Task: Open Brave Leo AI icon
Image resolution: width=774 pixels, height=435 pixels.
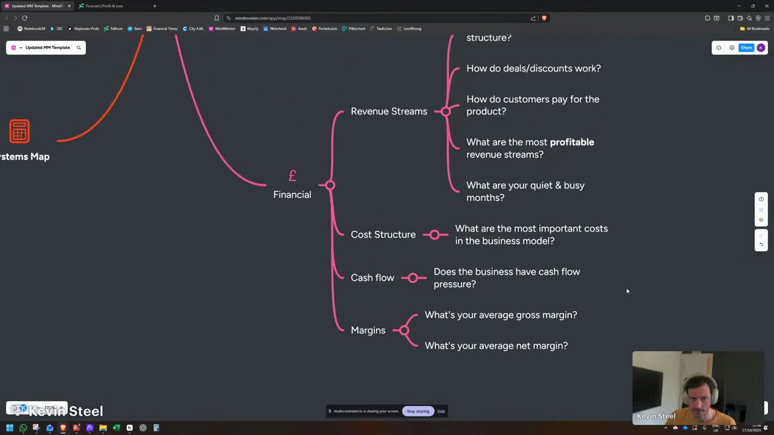Action: (x=749, y=18)
